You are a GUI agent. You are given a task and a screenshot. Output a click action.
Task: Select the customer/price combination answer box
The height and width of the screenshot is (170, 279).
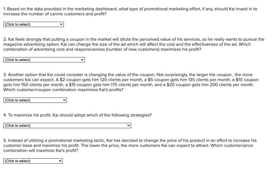coord(33,161)
